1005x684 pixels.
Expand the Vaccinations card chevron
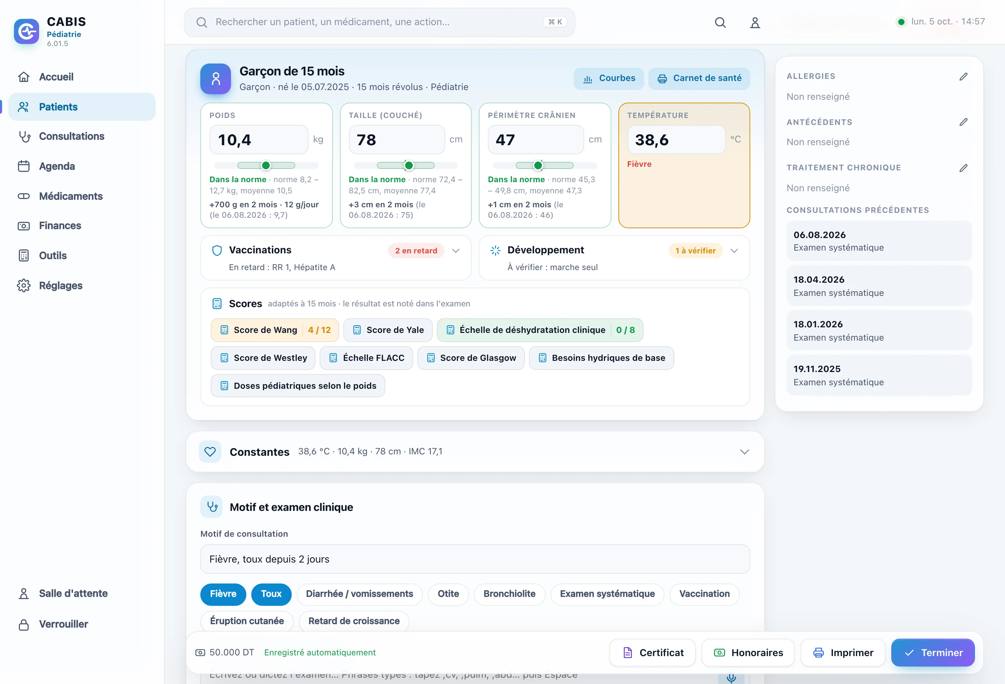pyautogui.click(x=455, y=251)
